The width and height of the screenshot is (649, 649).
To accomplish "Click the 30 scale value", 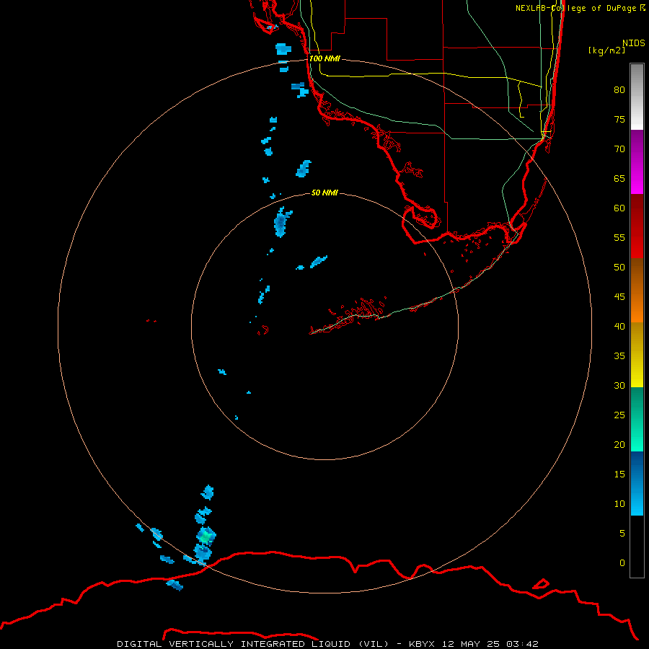I will [x=619, y=385].
